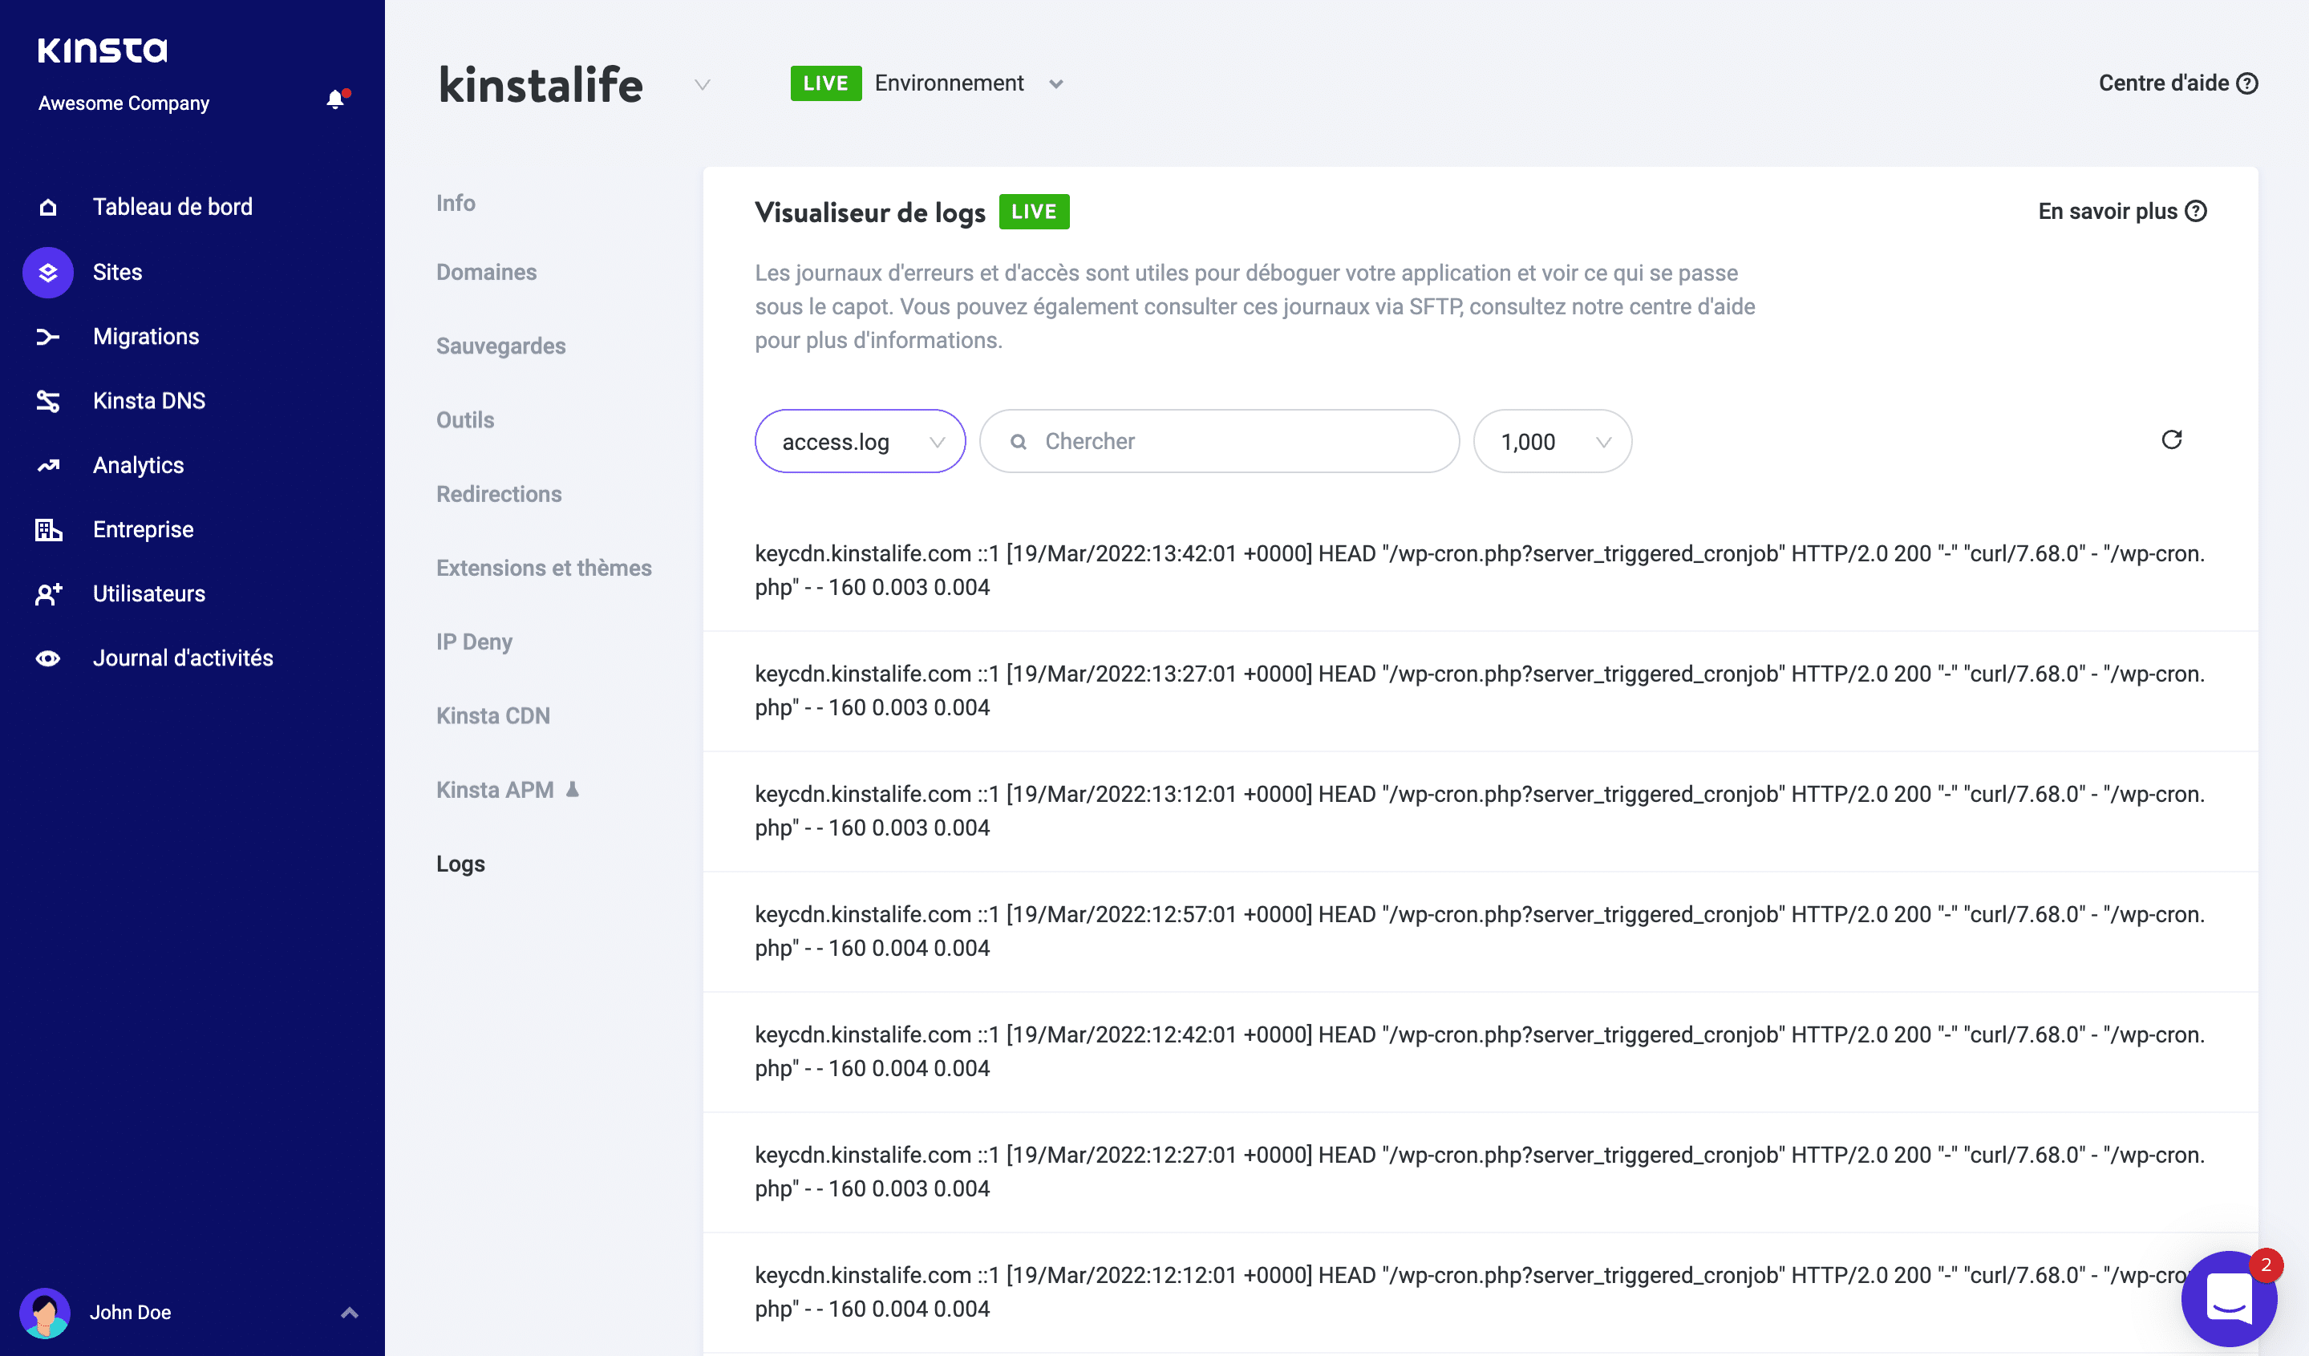The height and width of the screenshot is (1356, 2309).
Task: Switch to the Sauvegardes tab
Action: [x=500, y=346]
